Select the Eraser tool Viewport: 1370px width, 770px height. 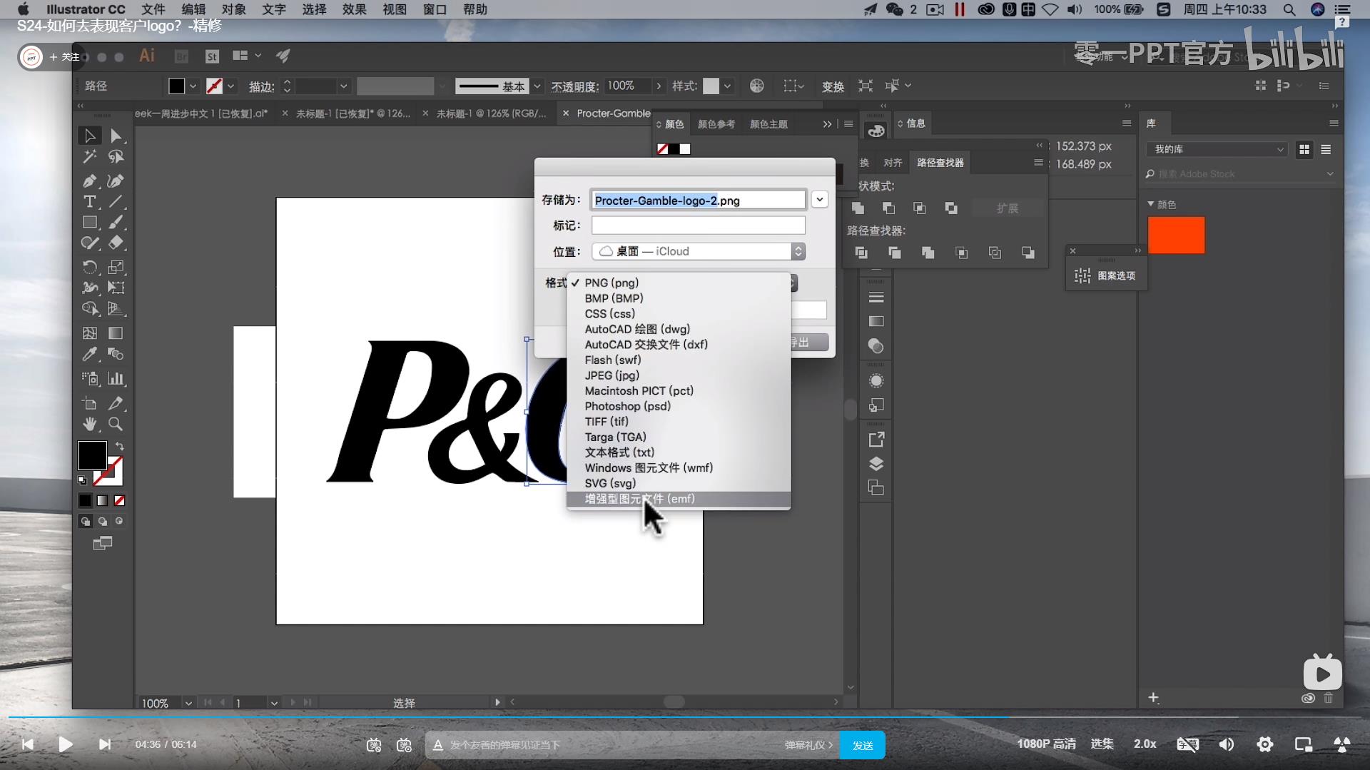pos(116,243)
